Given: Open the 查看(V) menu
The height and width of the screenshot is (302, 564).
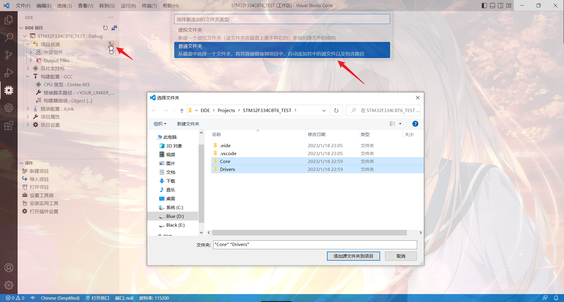Looking at the screenshot, I should click(x=85, y=6).
